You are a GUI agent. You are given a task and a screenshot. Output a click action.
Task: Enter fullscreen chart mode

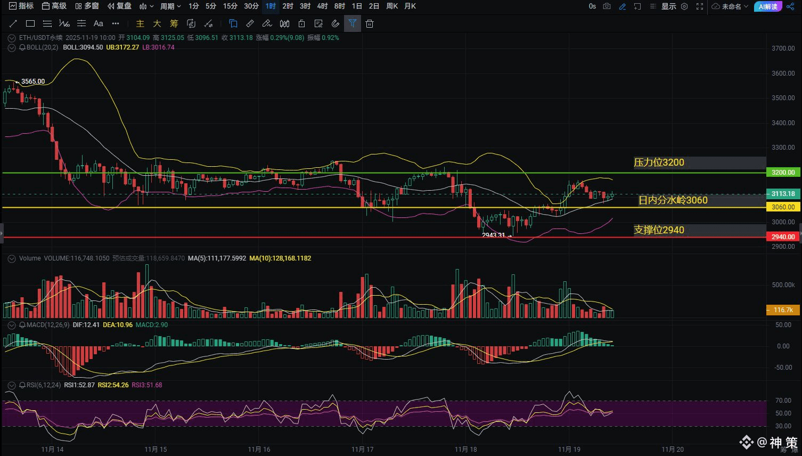pyautogui.click(x=700, y=6)
